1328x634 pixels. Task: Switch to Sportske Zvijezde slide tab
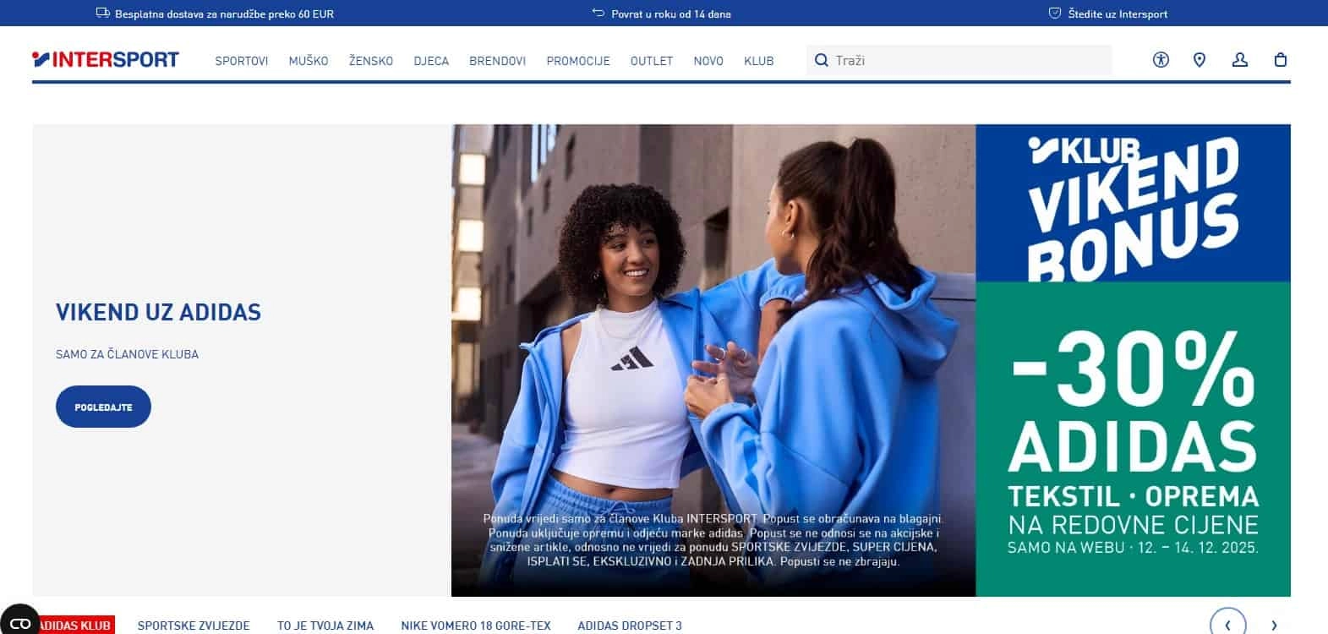pos(194,626)
